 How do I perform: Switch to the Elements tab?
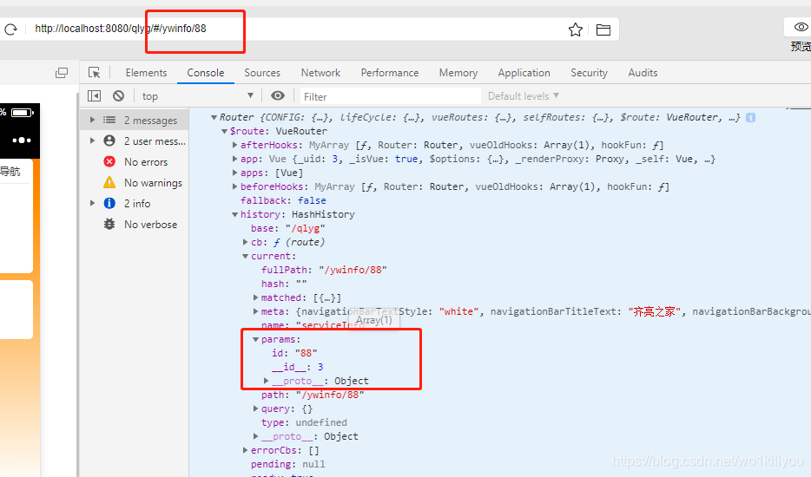click(x=147, y=73)
